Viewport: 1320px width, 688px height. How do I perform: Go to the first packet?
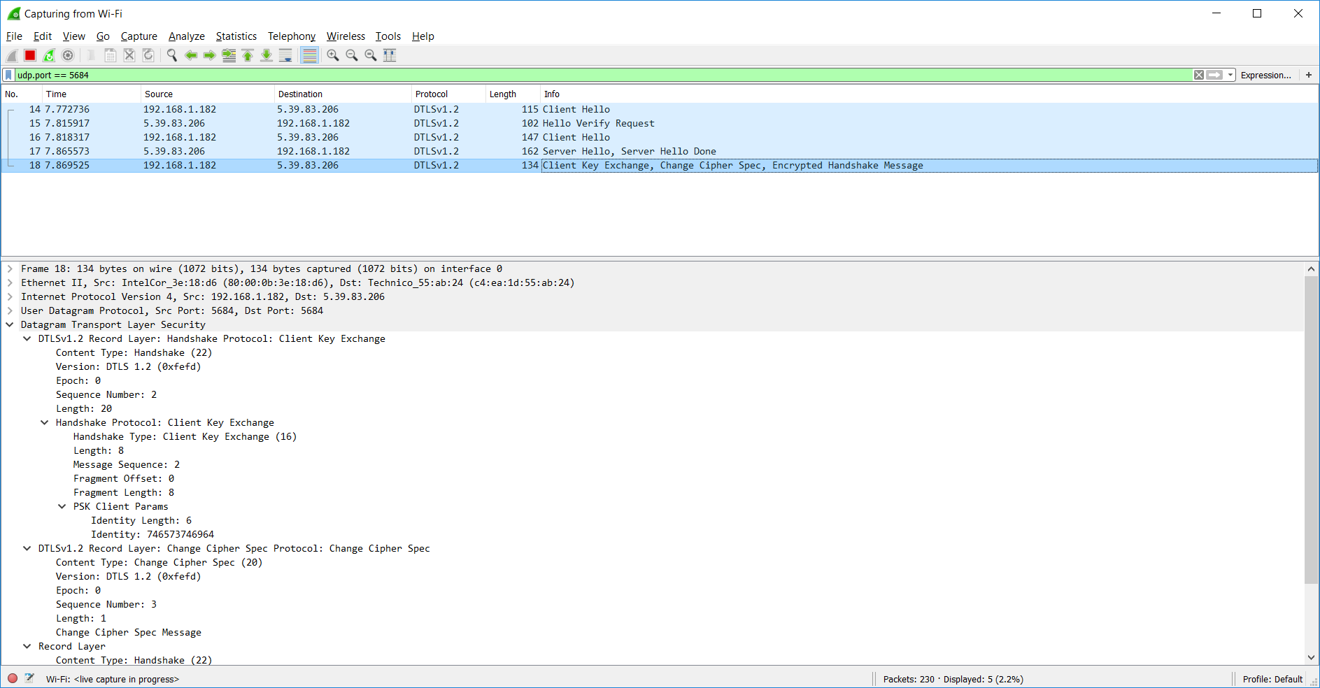point(248,55)
